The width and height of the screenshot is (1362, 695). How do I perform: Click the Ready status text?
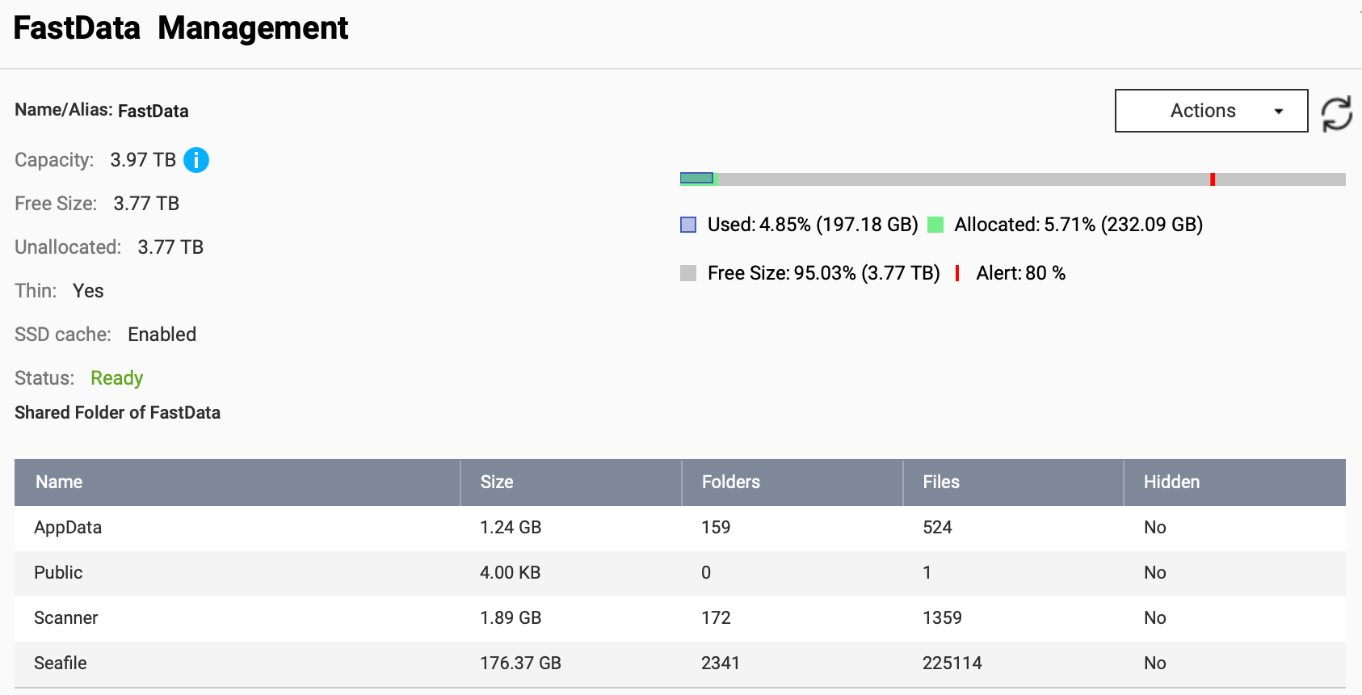point(117,378)
